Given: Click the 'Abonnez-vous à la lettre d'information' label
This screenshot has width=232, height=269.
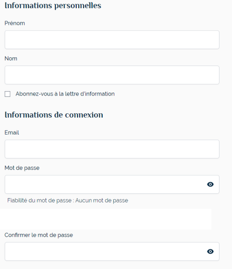Looking at the screenshot, I should 65,94.
